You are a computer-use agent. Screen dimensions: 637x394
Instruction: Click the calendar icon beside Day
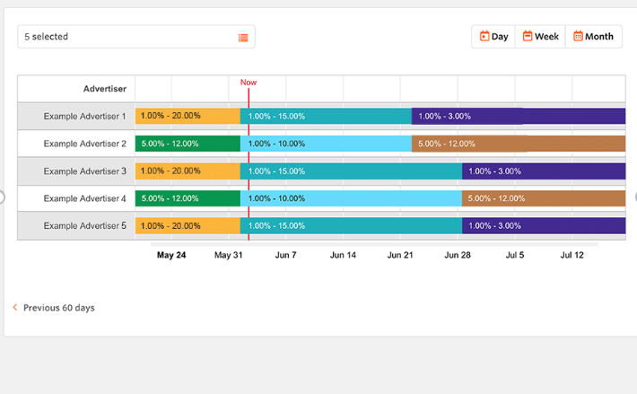tap(484, 37)
